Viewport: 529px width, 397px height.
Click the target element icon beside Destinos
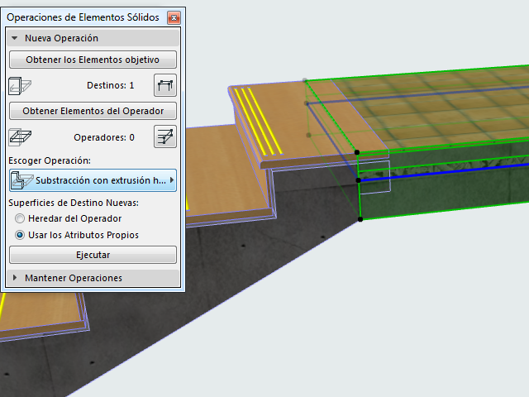[20, 86]
